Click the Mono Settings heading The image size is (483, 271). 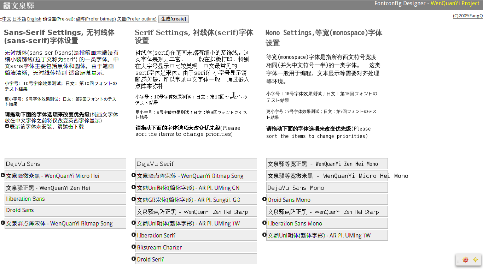[x=324, y=38]
